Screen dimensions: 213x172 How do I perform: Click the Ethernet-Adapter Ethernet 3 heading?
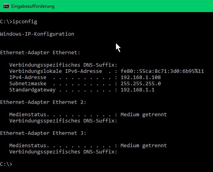click(43, 133)
